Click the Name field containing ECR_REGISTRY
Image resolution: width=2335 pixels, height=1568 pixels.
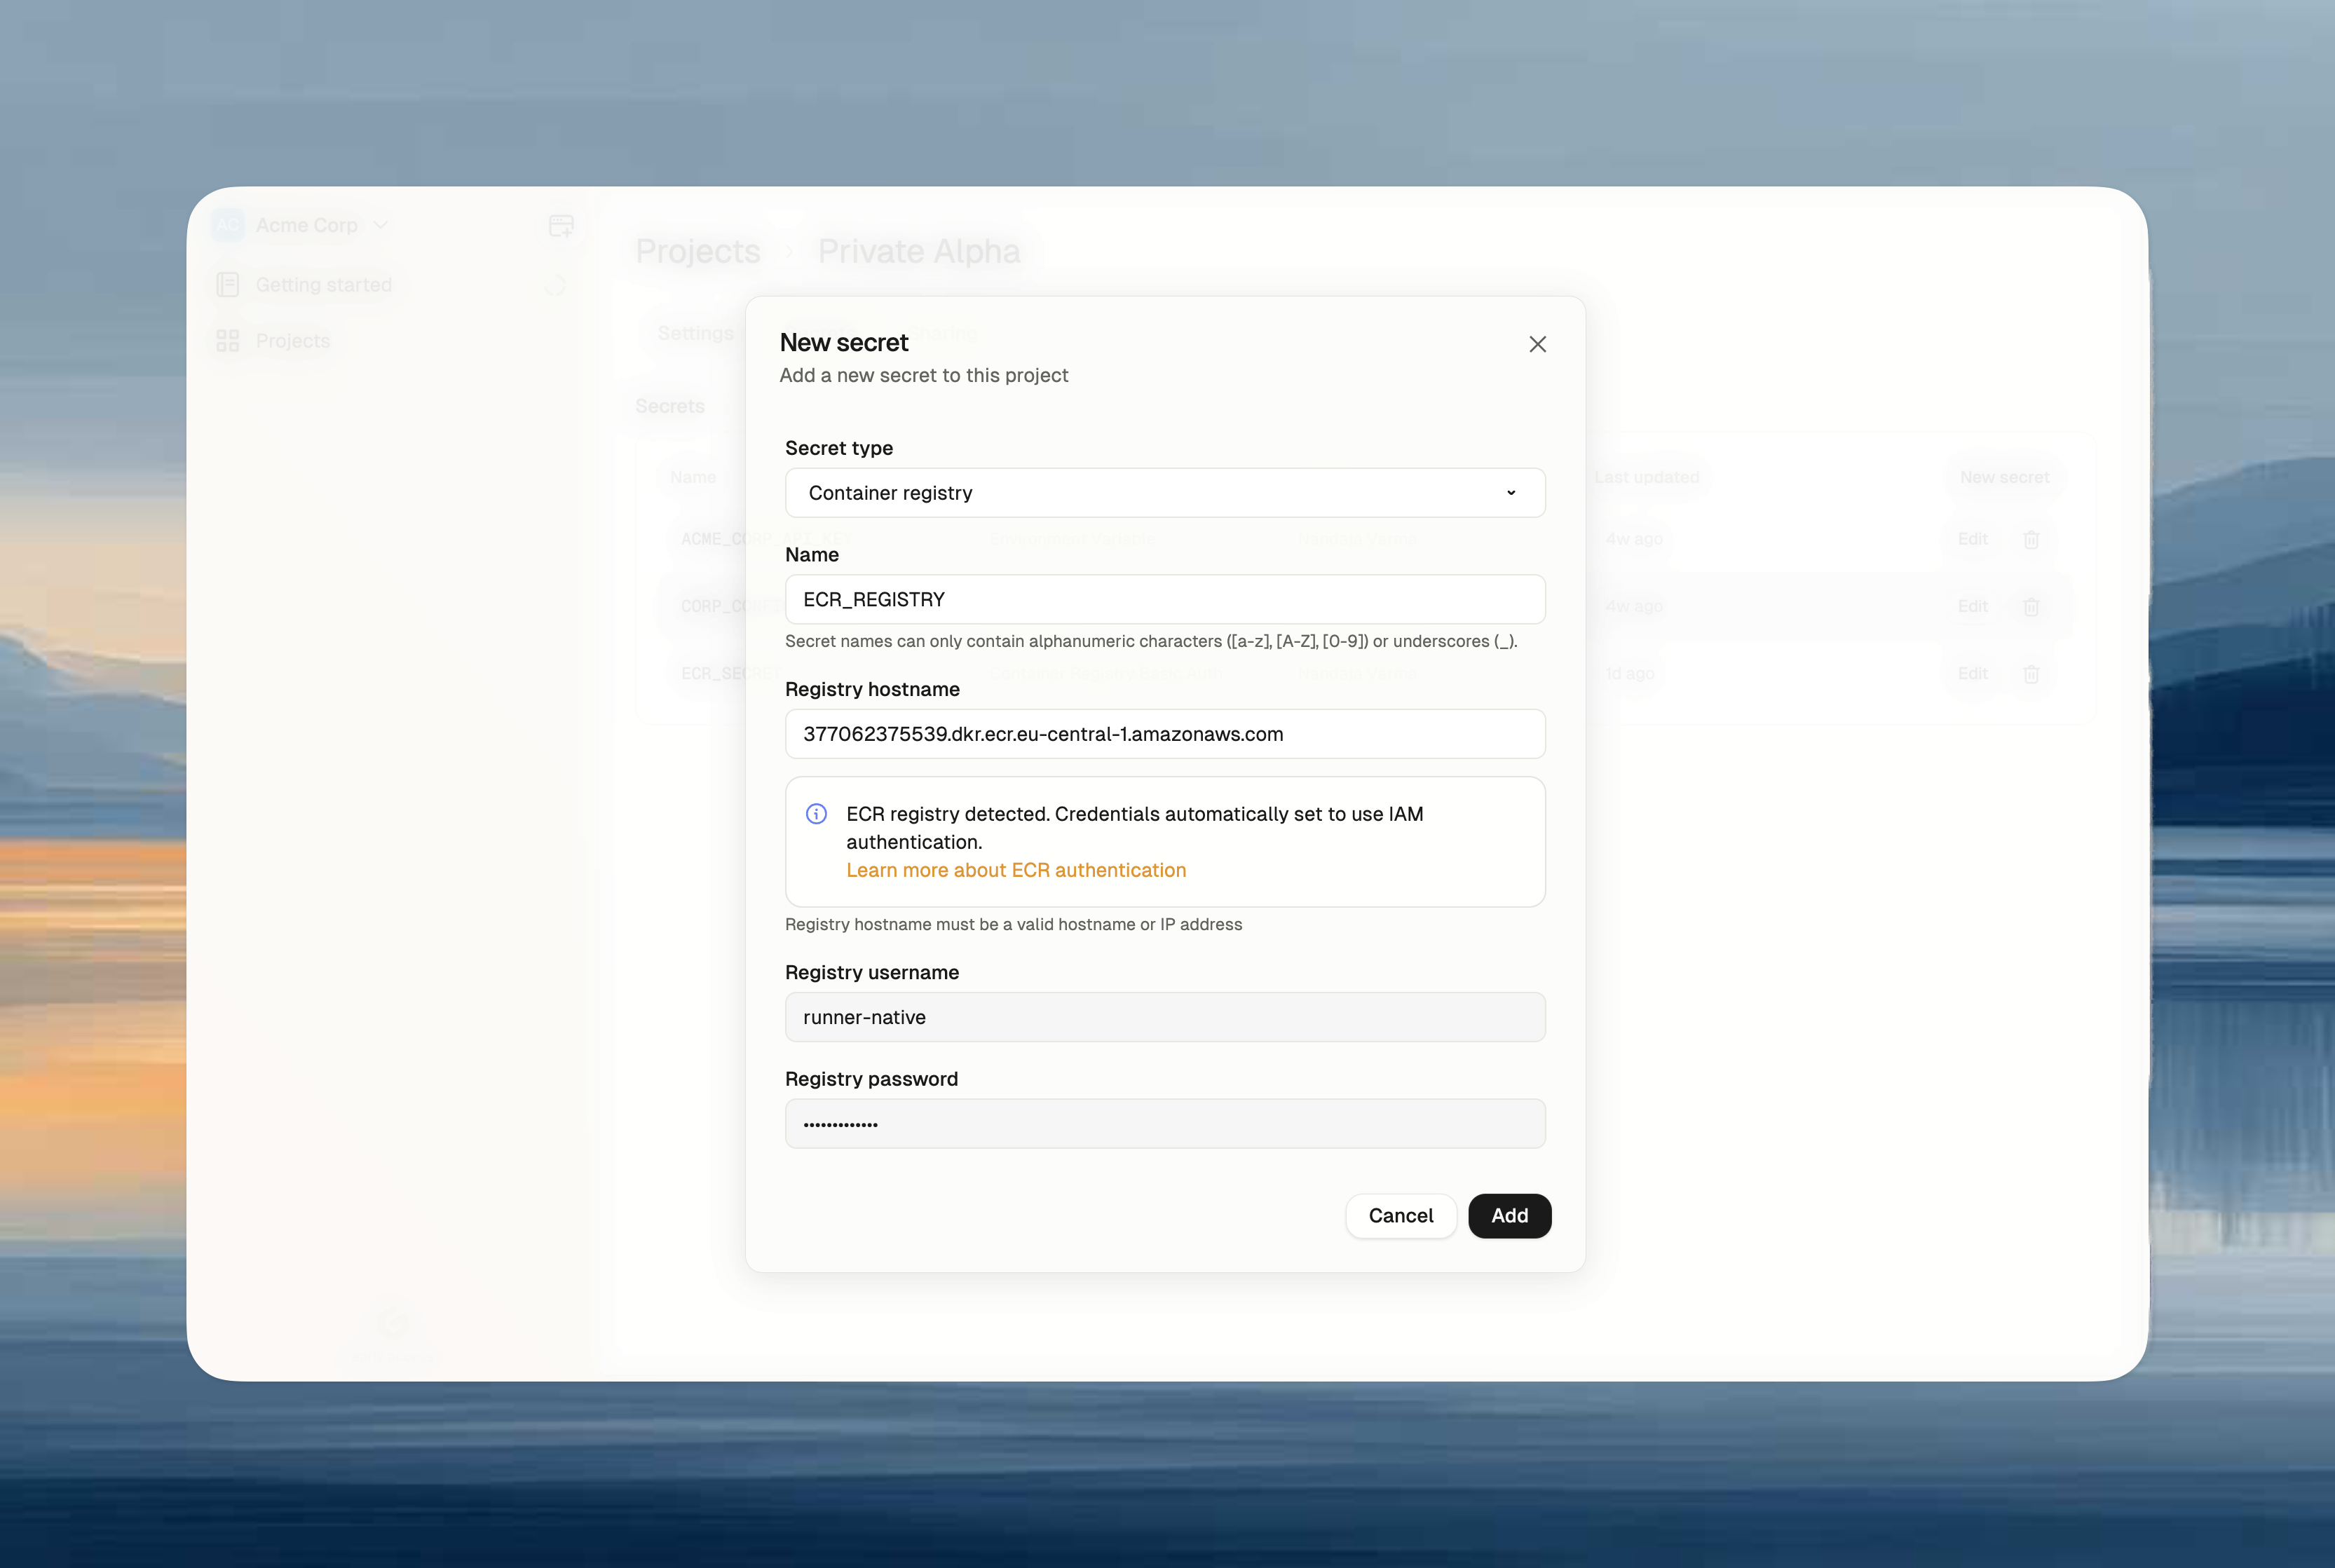pos(1164,599)
